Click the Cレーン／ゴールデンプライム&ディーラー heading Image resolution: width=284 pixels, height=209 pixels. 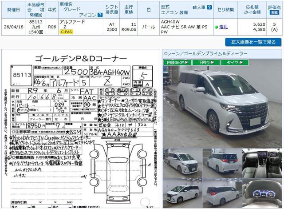pyautogui.click(x=205, y=54)
